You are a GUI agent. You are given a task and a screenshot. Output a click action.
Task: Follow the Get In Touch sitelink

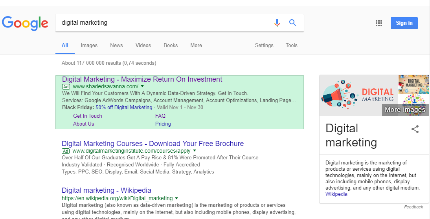point(88,116)
